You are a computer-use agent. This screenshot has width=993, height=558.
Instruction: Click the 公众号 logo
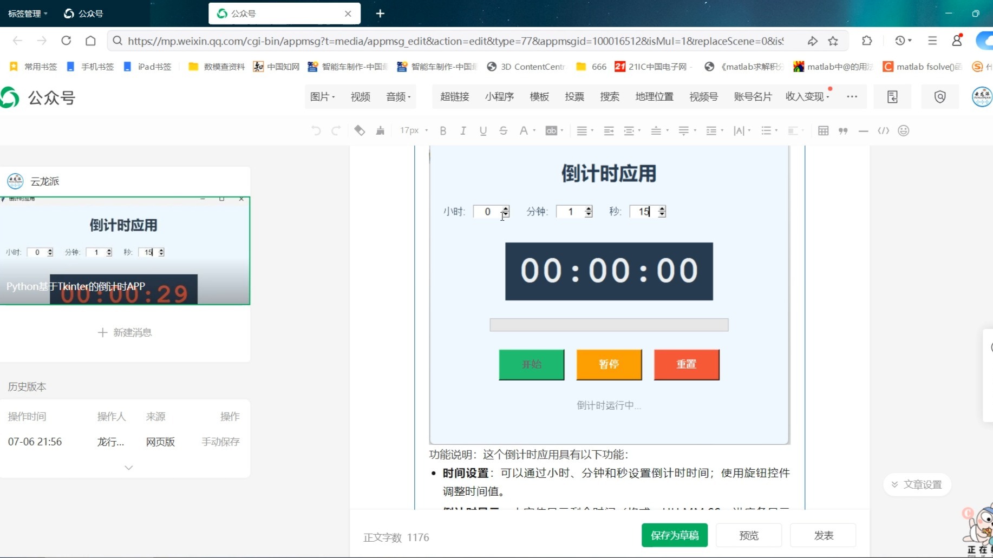click(38, 97)
